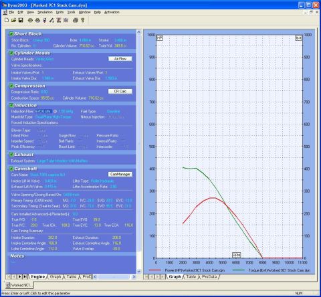Click the first round simulation icon after Save
Screen dimensions: 321x297
point(30,20)
